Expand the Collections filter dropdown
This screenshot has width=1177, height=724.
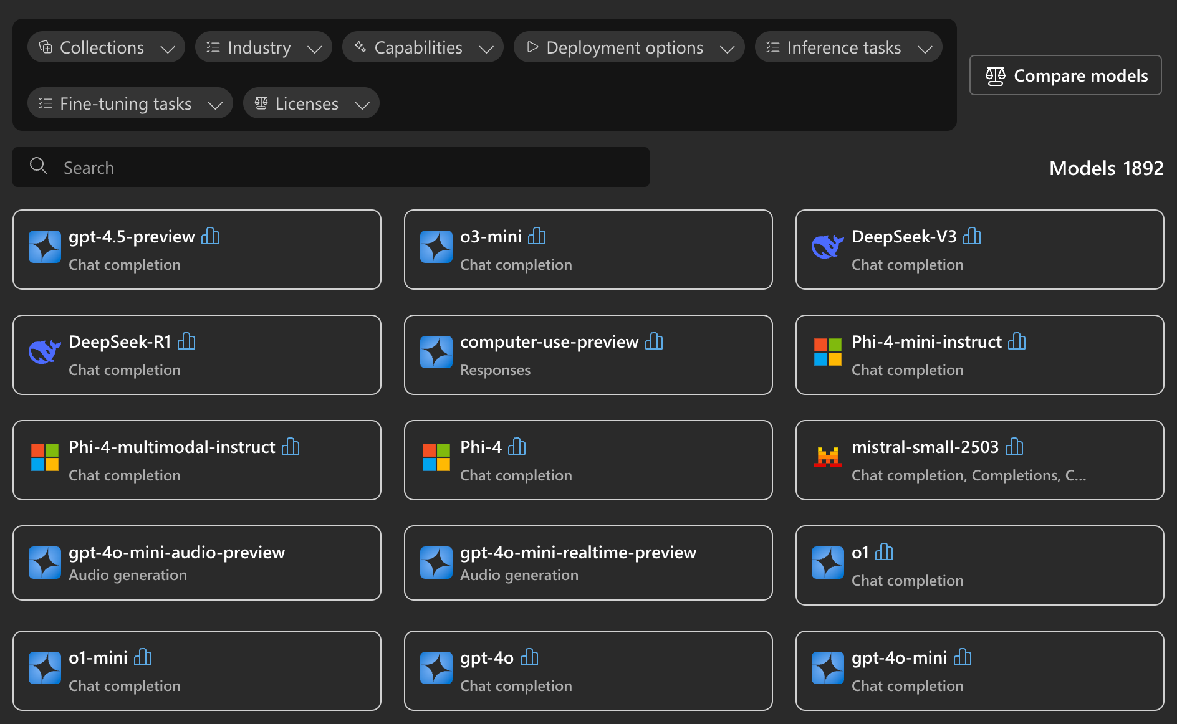106,47
